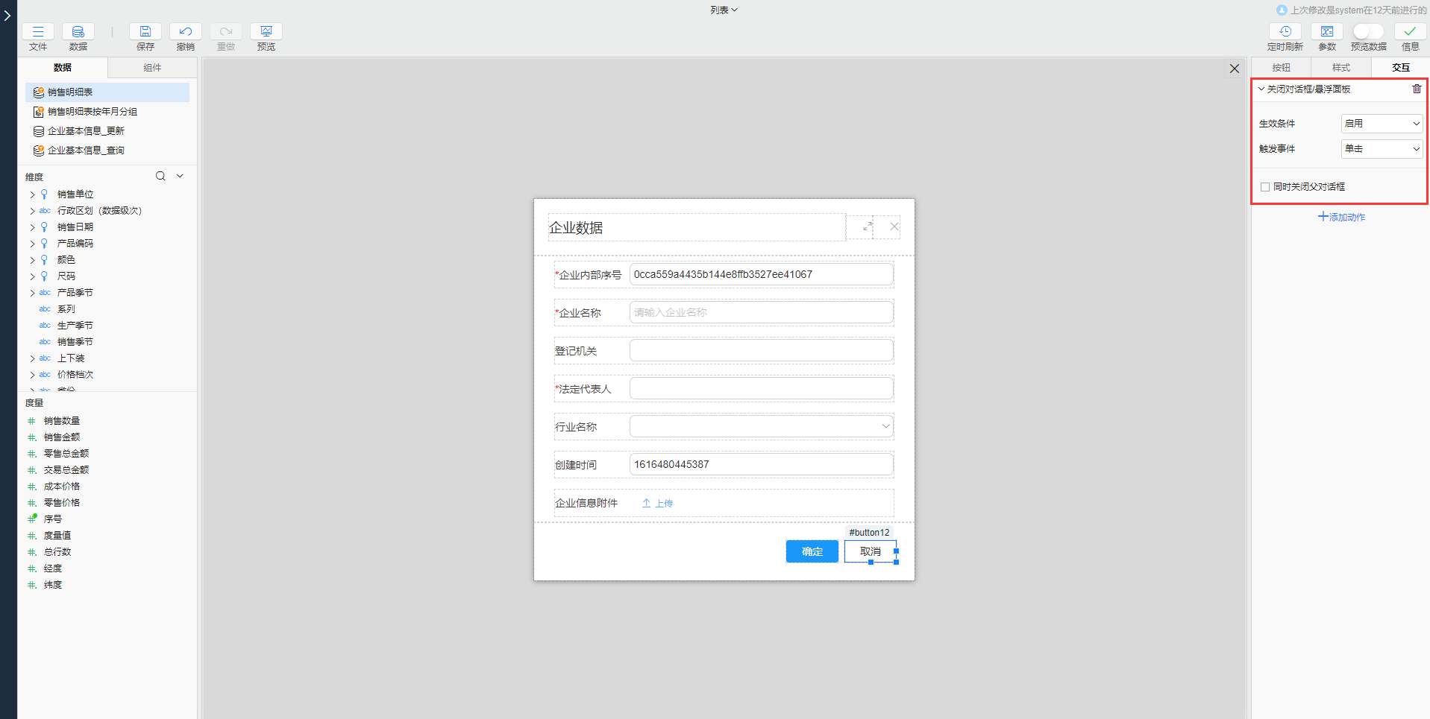The width and height of the screenshot is (1430, 719).
Task: Click the search icon in dimensions panel
Action: (160, 177)
